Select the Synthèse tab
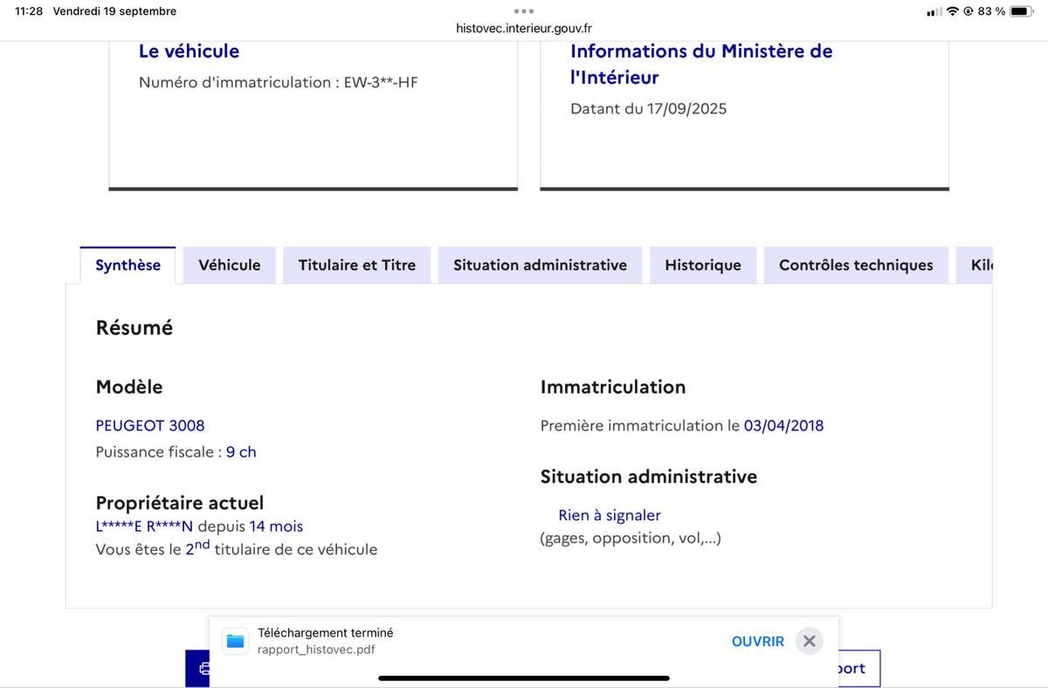Screen dimensions: 1048x688 point(128,265)
